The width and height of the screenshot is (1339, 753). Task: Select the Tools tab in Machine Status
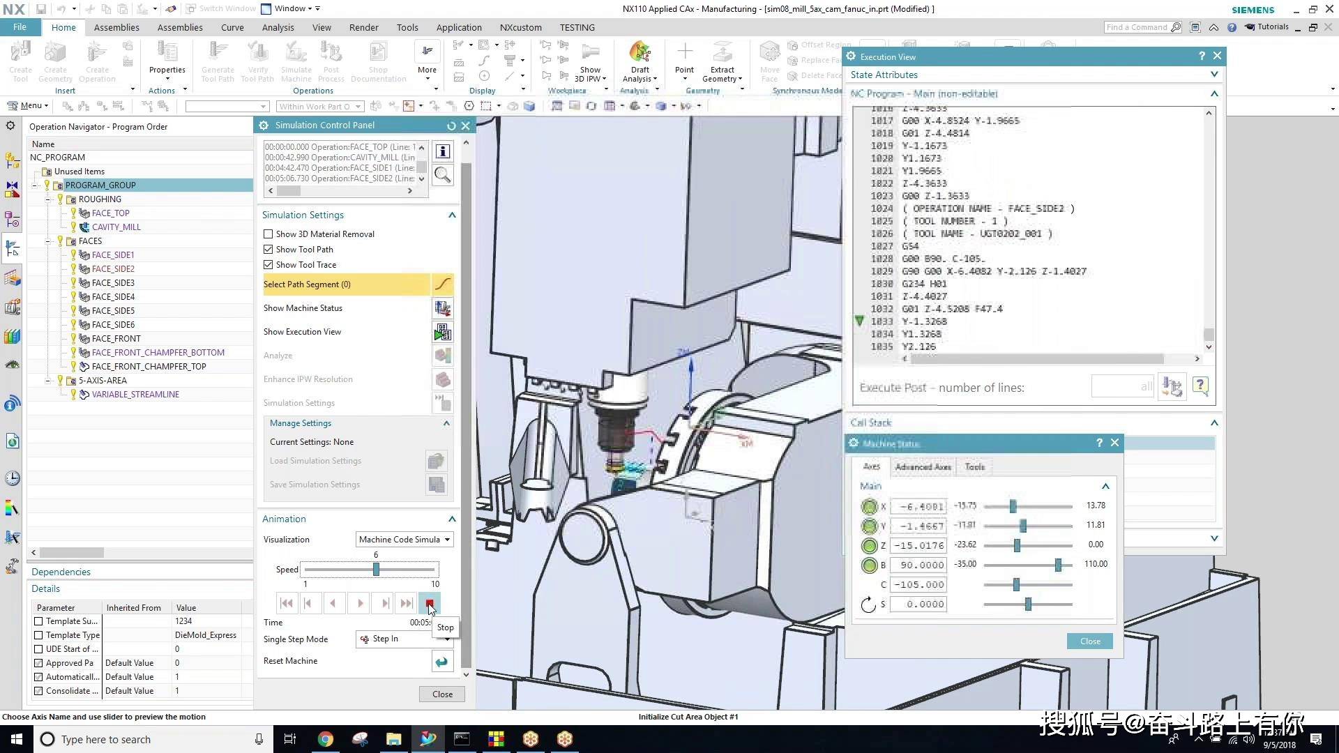[x=975, y=467]
